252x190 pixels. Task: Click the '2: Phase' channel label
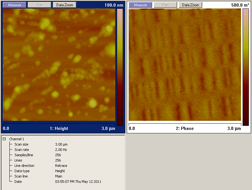pyautogui.click(x=185, y=128)
